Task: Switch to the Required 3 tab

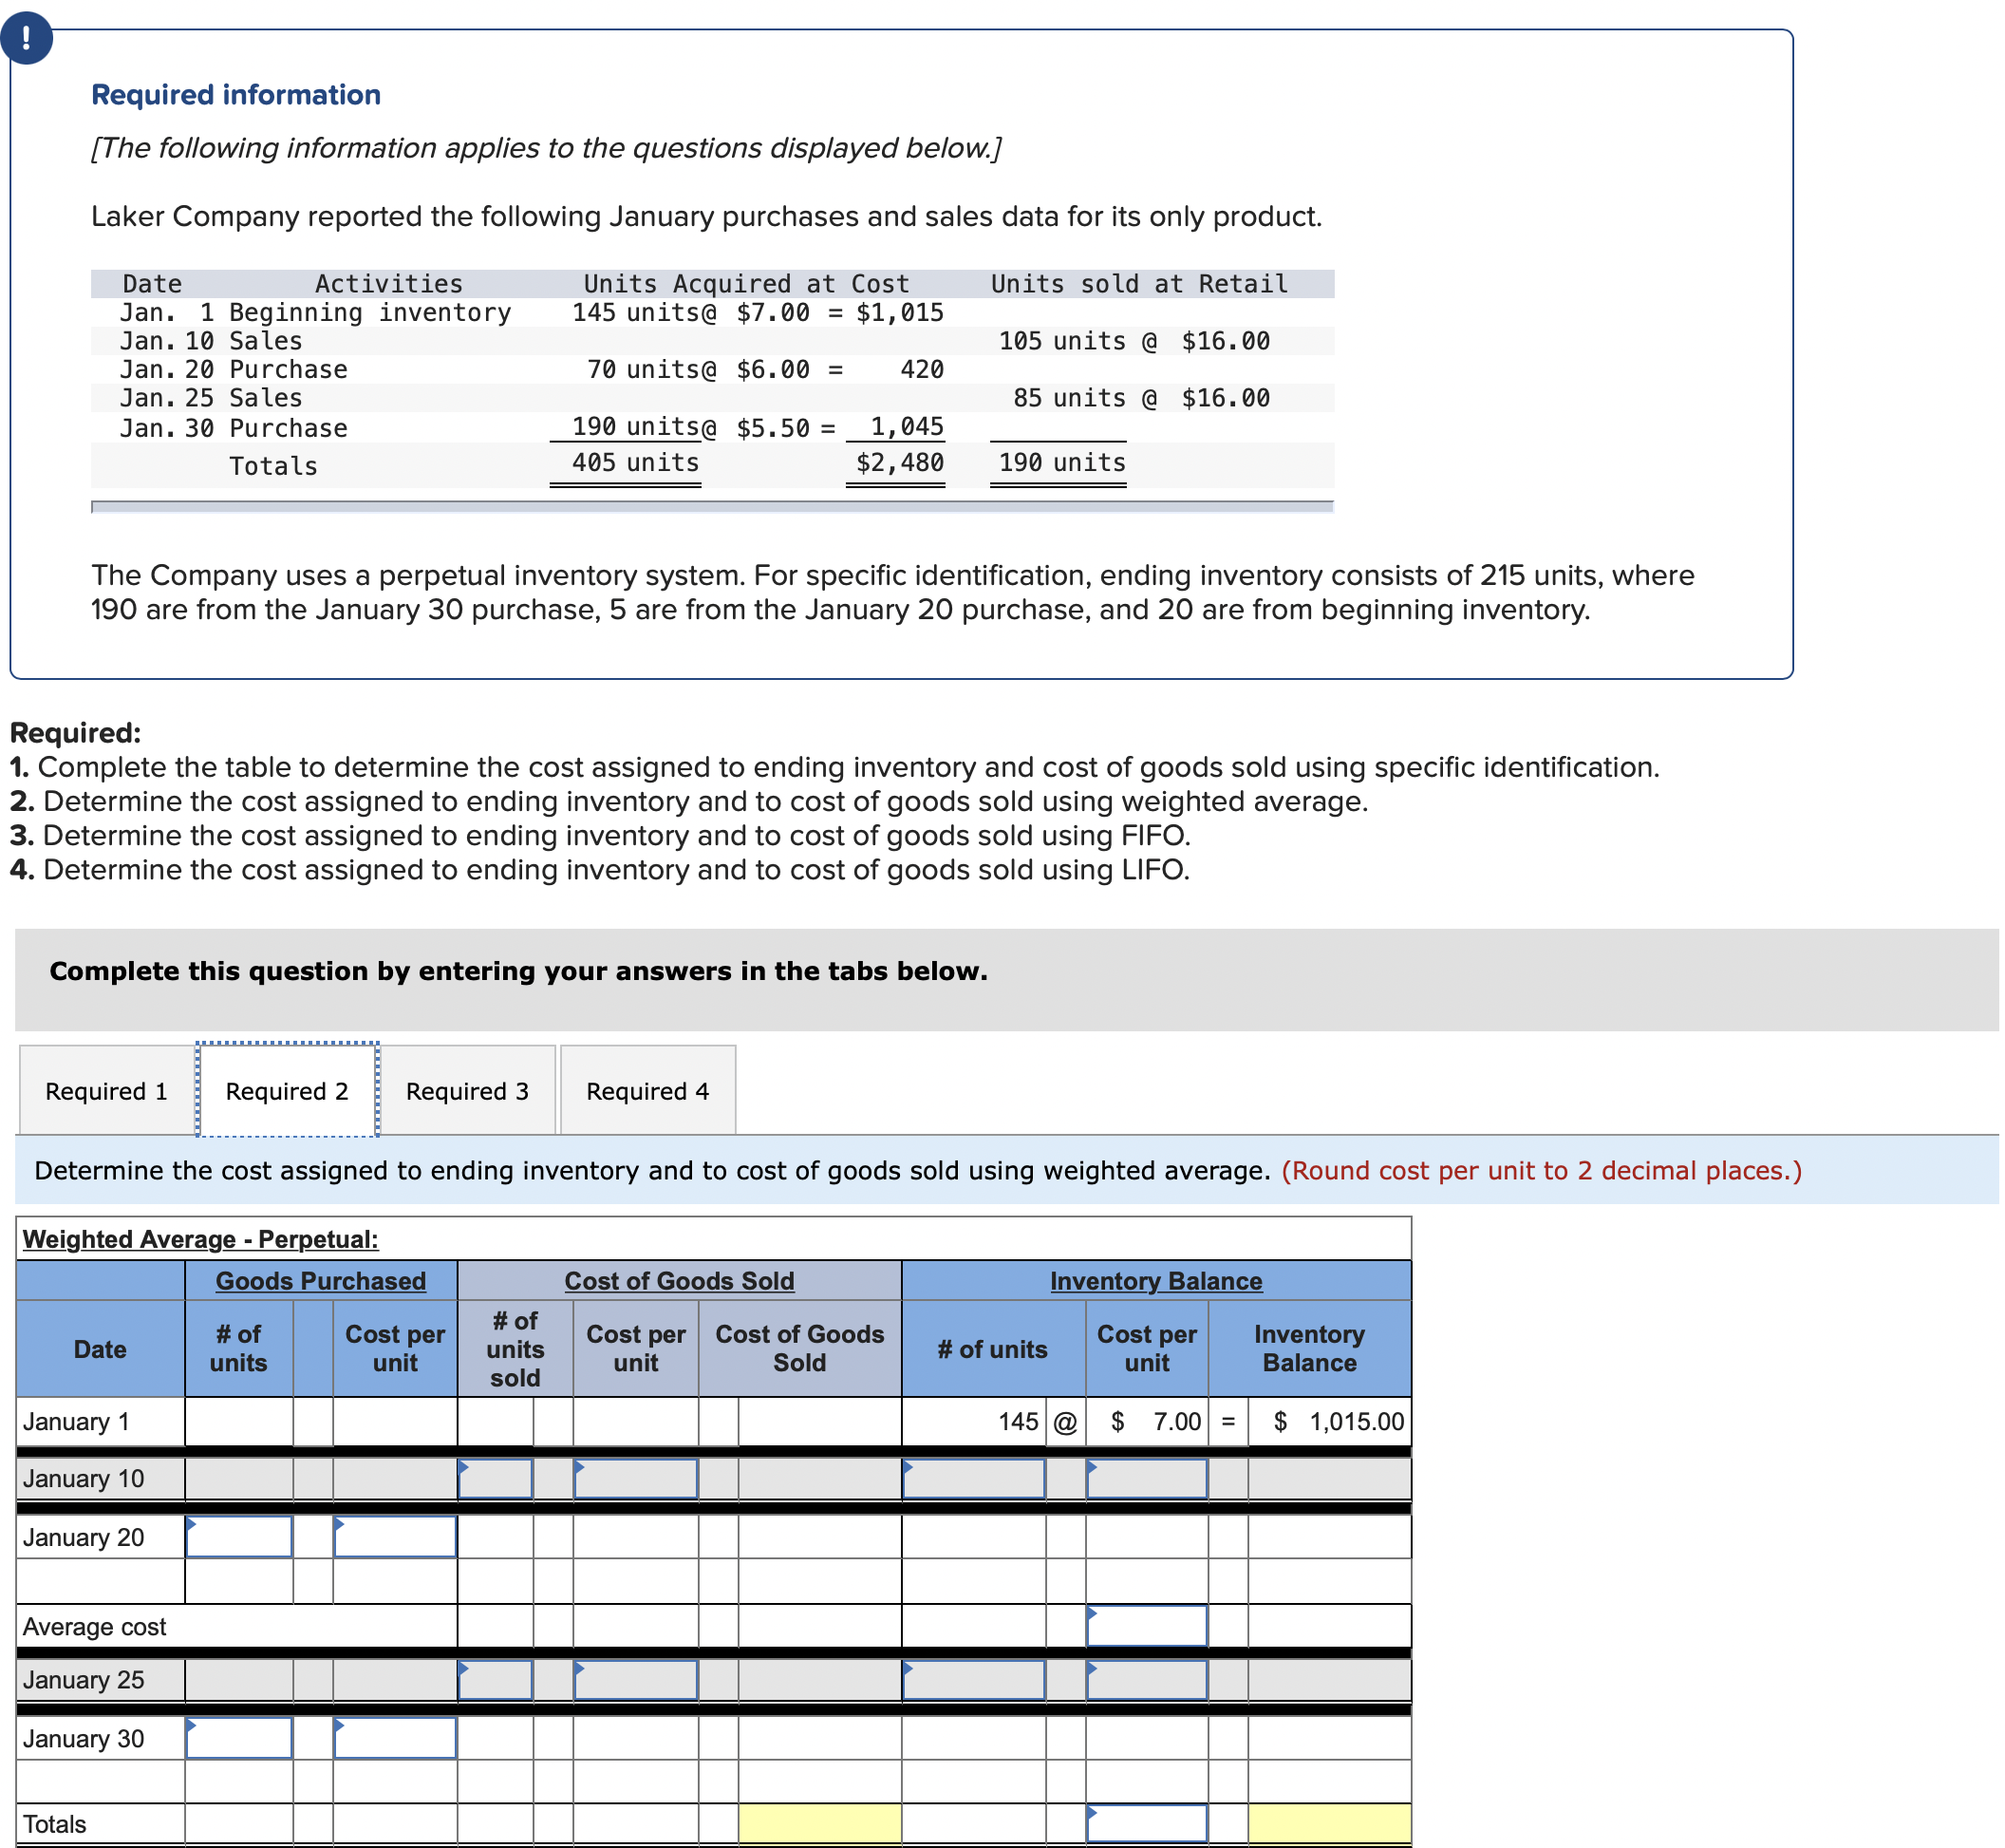Action: (467, 1091)
